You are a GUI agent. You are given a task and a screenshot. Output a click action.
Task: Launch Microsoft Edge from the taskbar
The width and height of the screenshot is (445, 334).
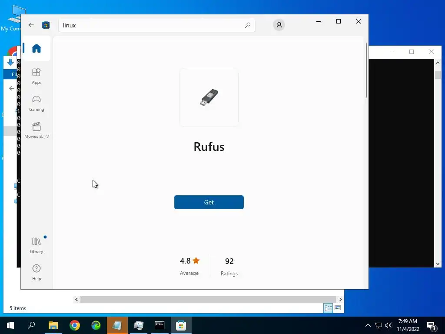click(96, 325)
